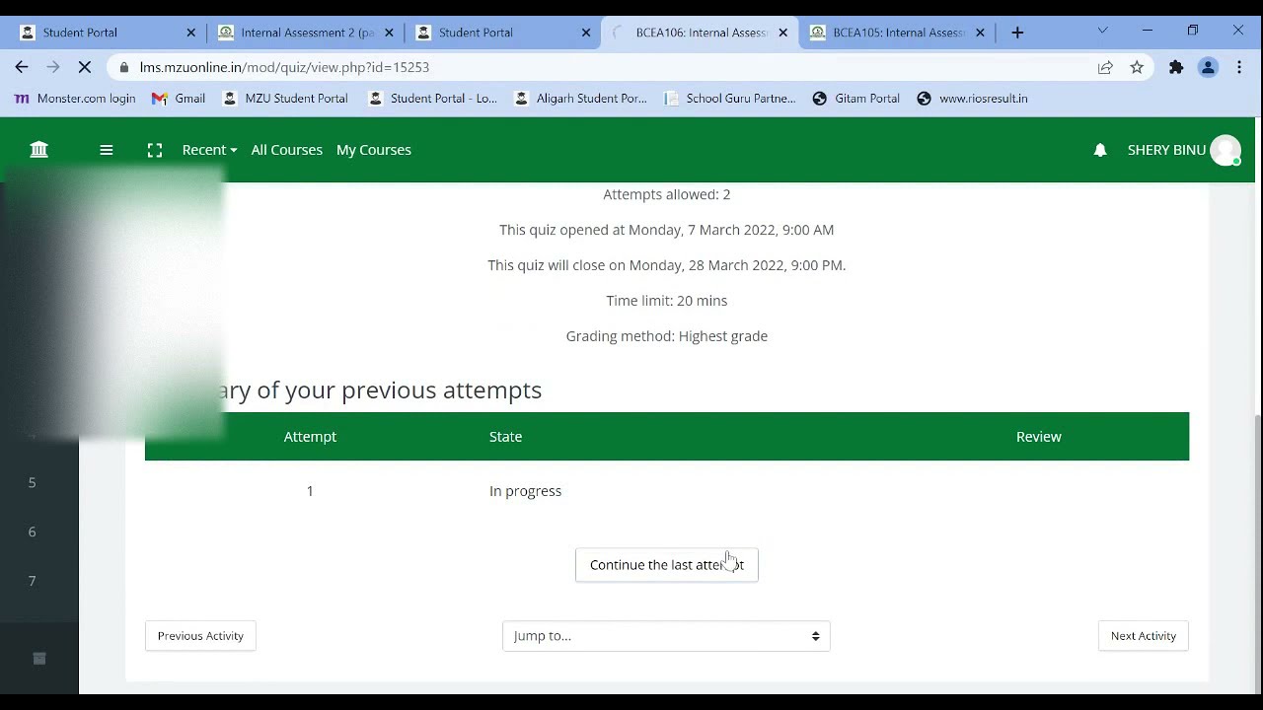1263x710 pixels.
Task: Open the Chrome profile icon
Action: pyautogui.click(x=1208, y=67)
